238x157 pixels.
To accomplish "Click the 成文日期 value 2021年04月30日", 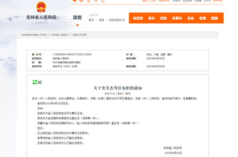I will tap(156, 58).
